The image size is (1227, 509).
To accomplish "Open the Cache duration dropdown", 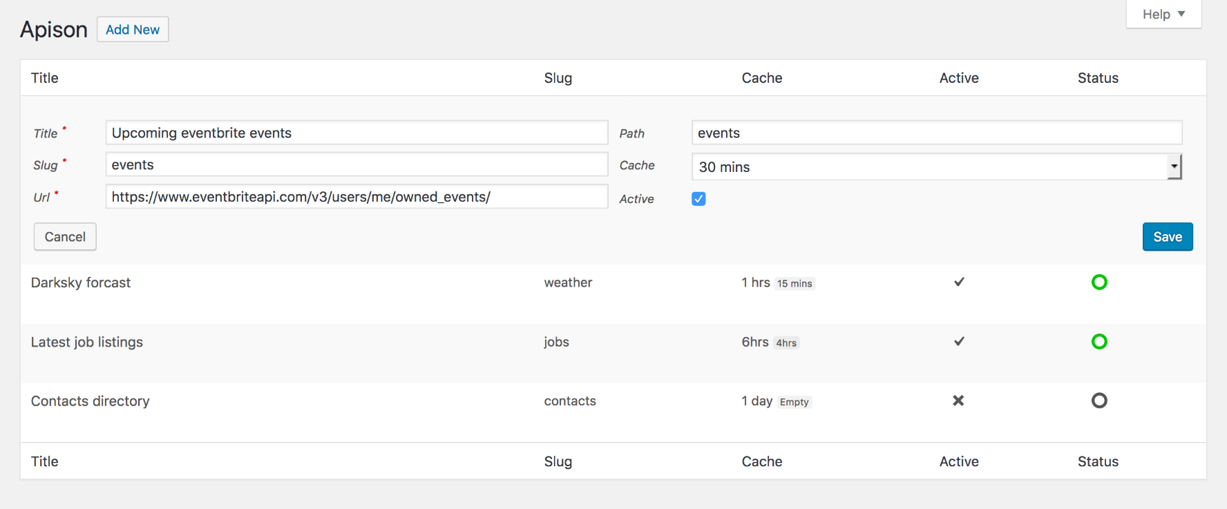I will click(x=936, y=166).
